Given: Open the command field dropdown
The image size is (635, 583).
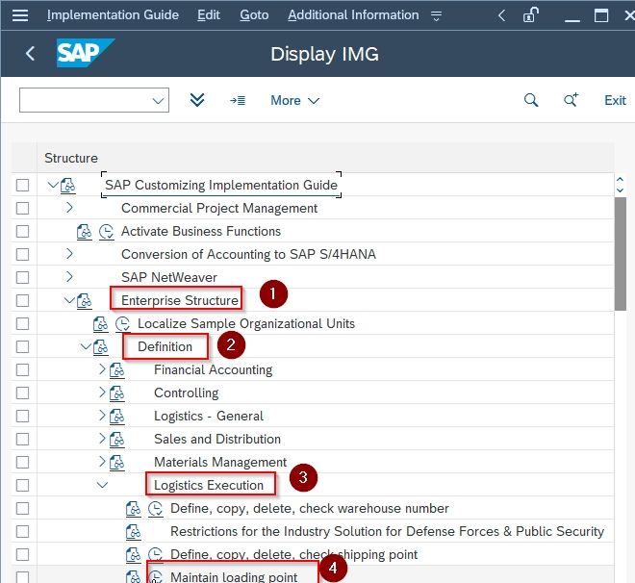Looking at the screenshot, I should [158, 100].
